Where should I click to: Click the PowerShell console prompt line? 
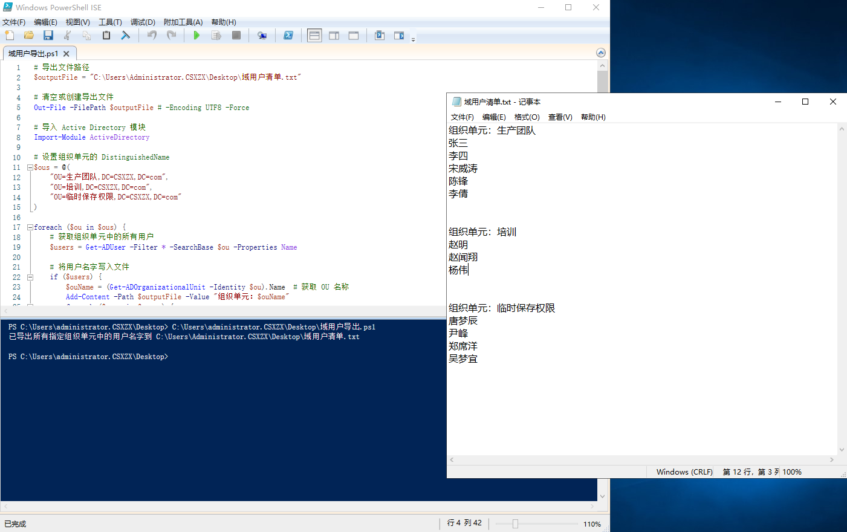click(x=88, y=357)
